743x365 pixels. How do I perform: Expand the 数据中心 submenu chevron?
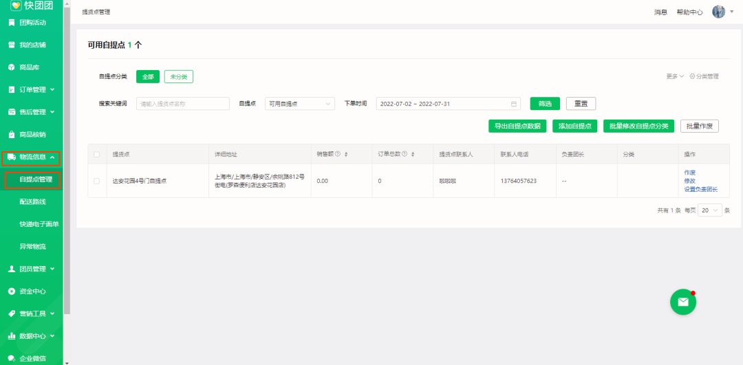click(52, 336)
